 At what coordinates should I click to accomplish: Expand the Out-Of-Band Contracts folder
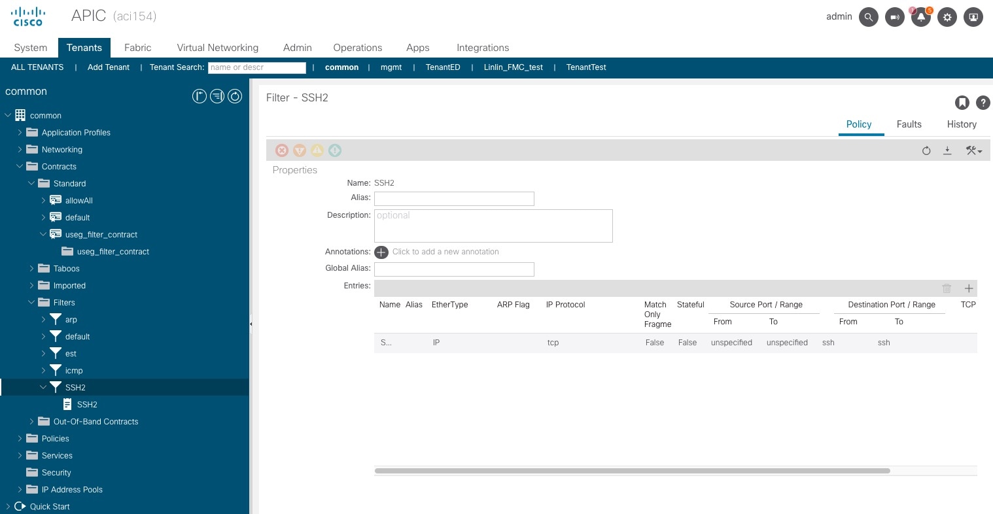click(x=32, y=421)
